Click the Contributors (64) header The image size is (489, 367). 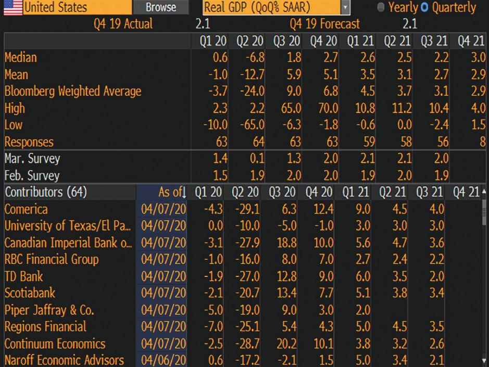[x=46, y=193]
